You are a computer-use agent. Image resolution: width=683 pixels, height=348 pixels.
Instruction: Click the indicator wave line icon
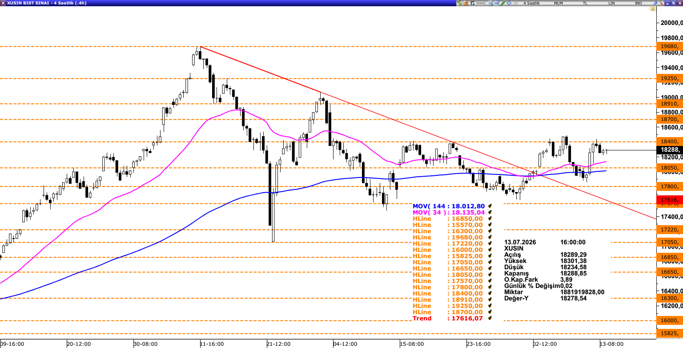click(x=514, y=3)
